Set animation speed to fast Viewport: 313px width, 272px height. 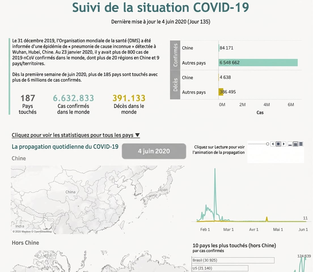[x=301, y=144]
